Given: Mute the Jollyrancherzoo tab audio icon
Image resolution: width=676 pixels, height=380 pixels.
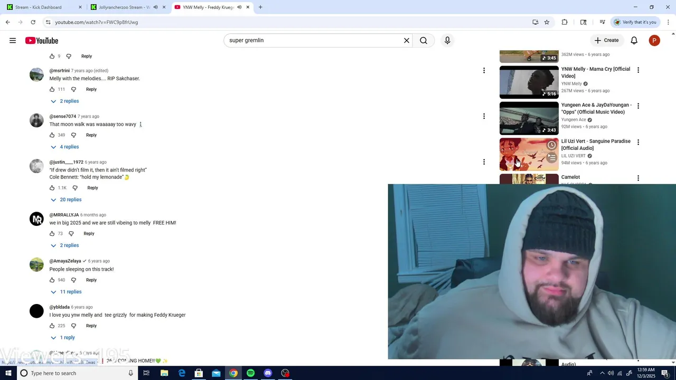Looking at the screenshot, I should [x=155, y=7].
